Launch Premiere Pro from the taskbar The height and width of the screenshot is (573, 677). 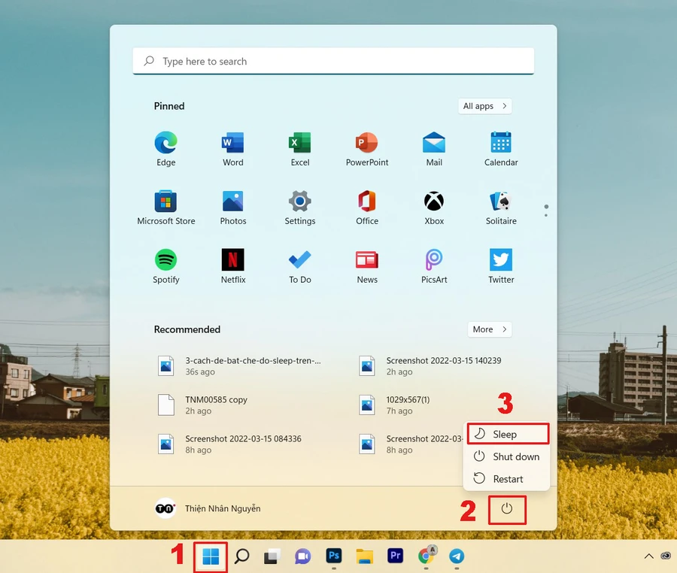click(x=395, y=556)
